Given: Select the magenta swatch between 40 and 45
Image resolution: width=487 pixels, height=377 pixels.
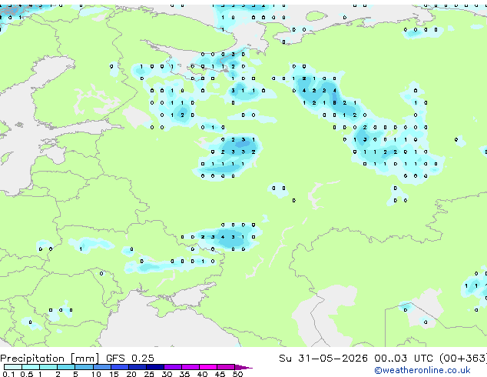Looking at the screenshot, I should pos(208,367).
